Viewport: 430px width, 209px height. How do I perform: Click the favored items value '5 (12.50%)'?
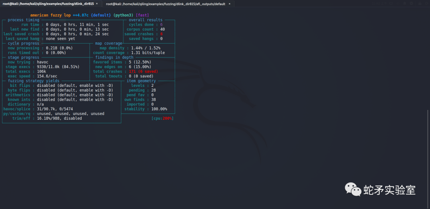(140, 62)
